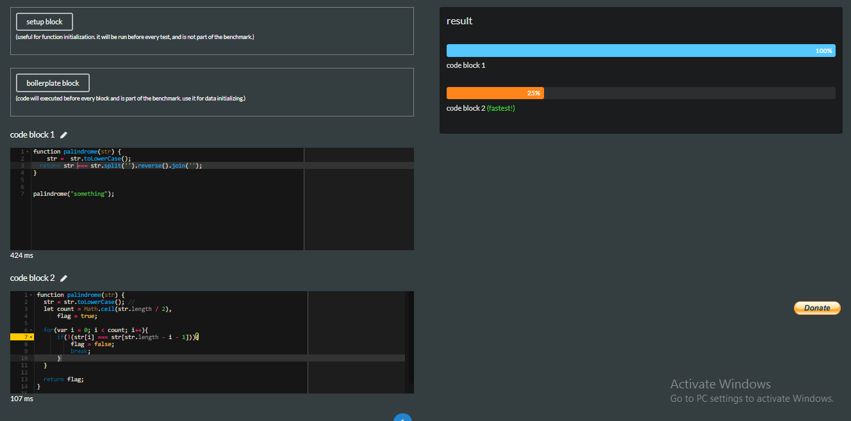Click the pencil icon beside code block 1
The width and height of the screenshot is (851, 421).
click(x=63, y=135)
